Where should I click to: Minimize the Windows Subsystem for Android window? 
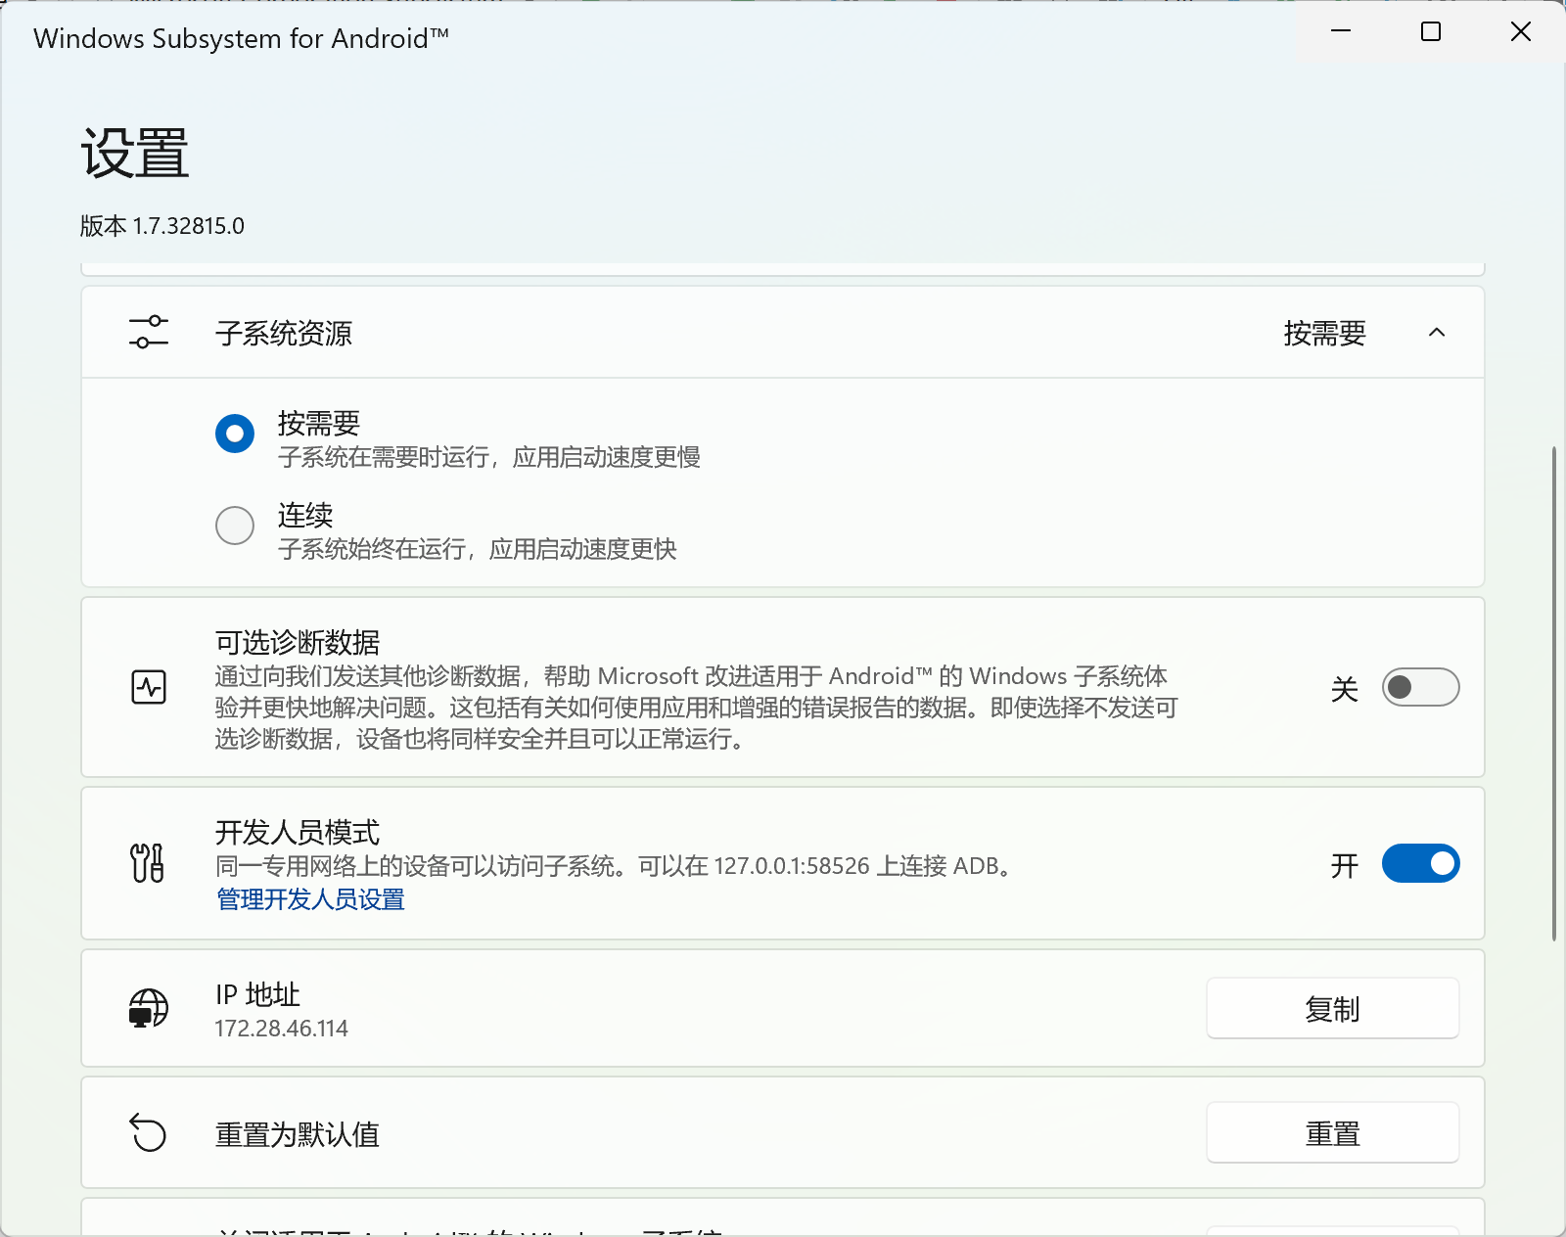coord(1341,31)
